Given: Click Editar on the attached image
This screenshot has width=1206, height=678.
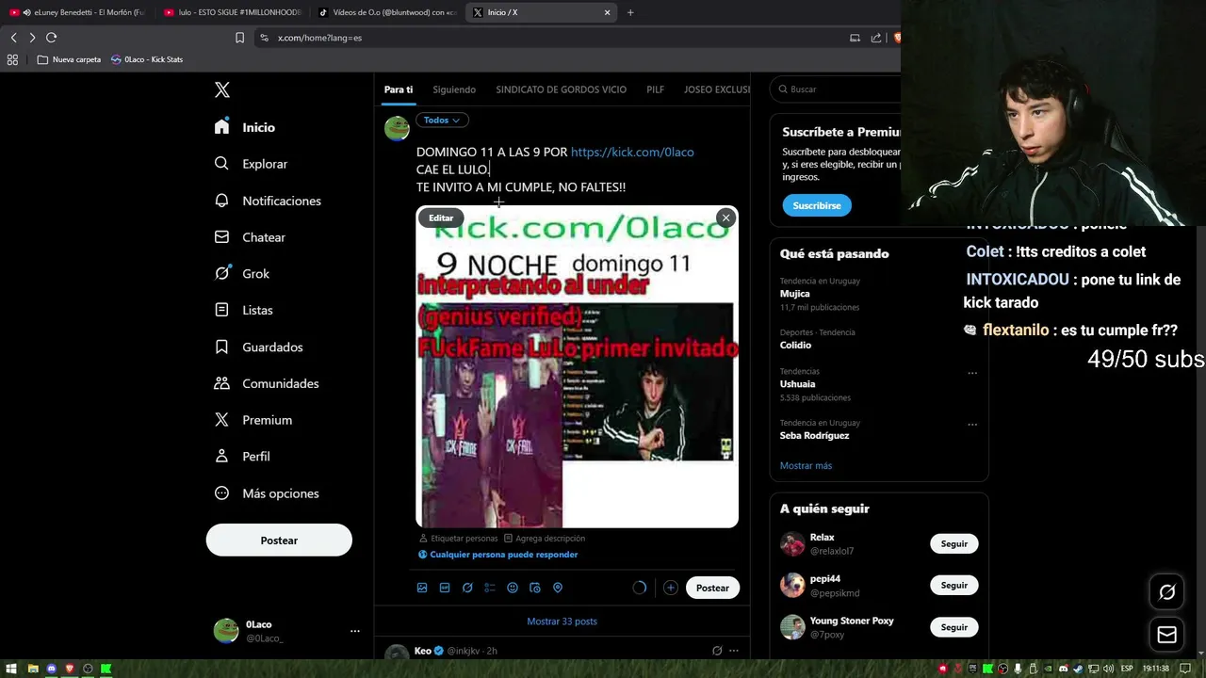Looking at the screenshot, I should pos(441,218).
